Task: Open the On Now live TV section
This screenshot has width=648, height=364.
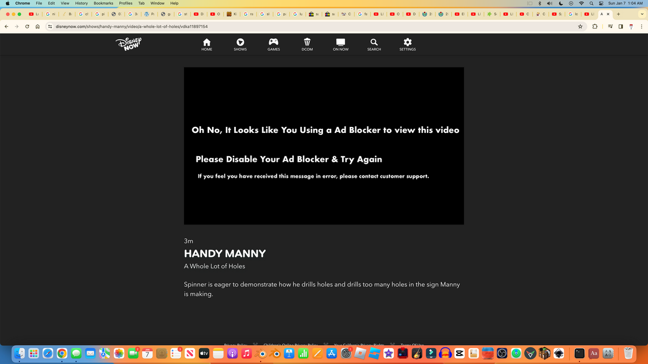Action: click(x=341, y=44)
